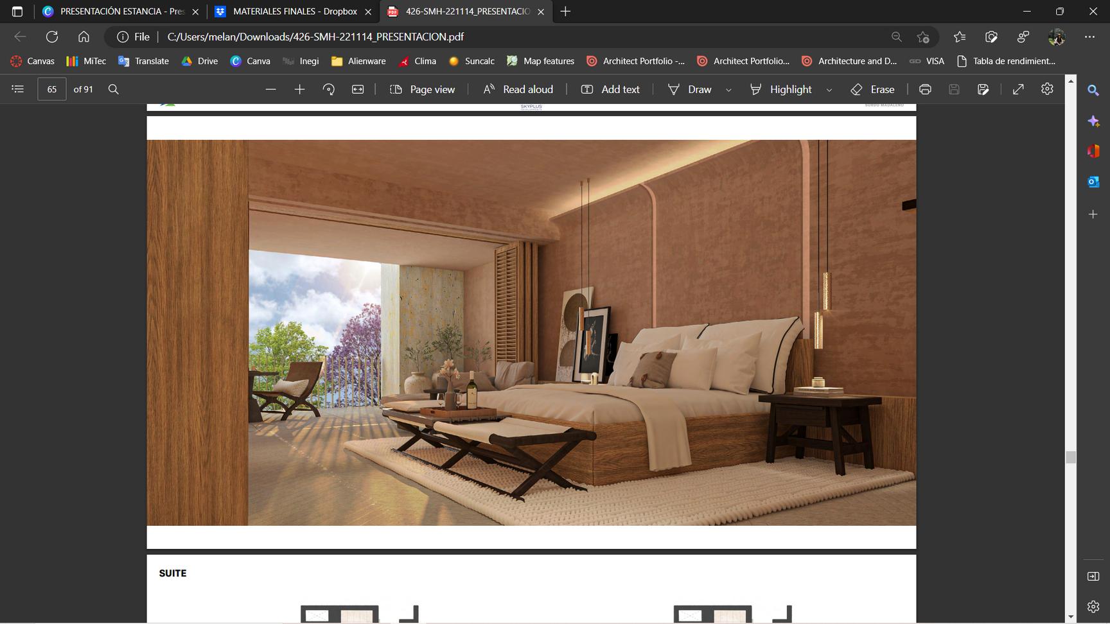
Task: Open Edge Settings and more menu
Action: 1089,37
